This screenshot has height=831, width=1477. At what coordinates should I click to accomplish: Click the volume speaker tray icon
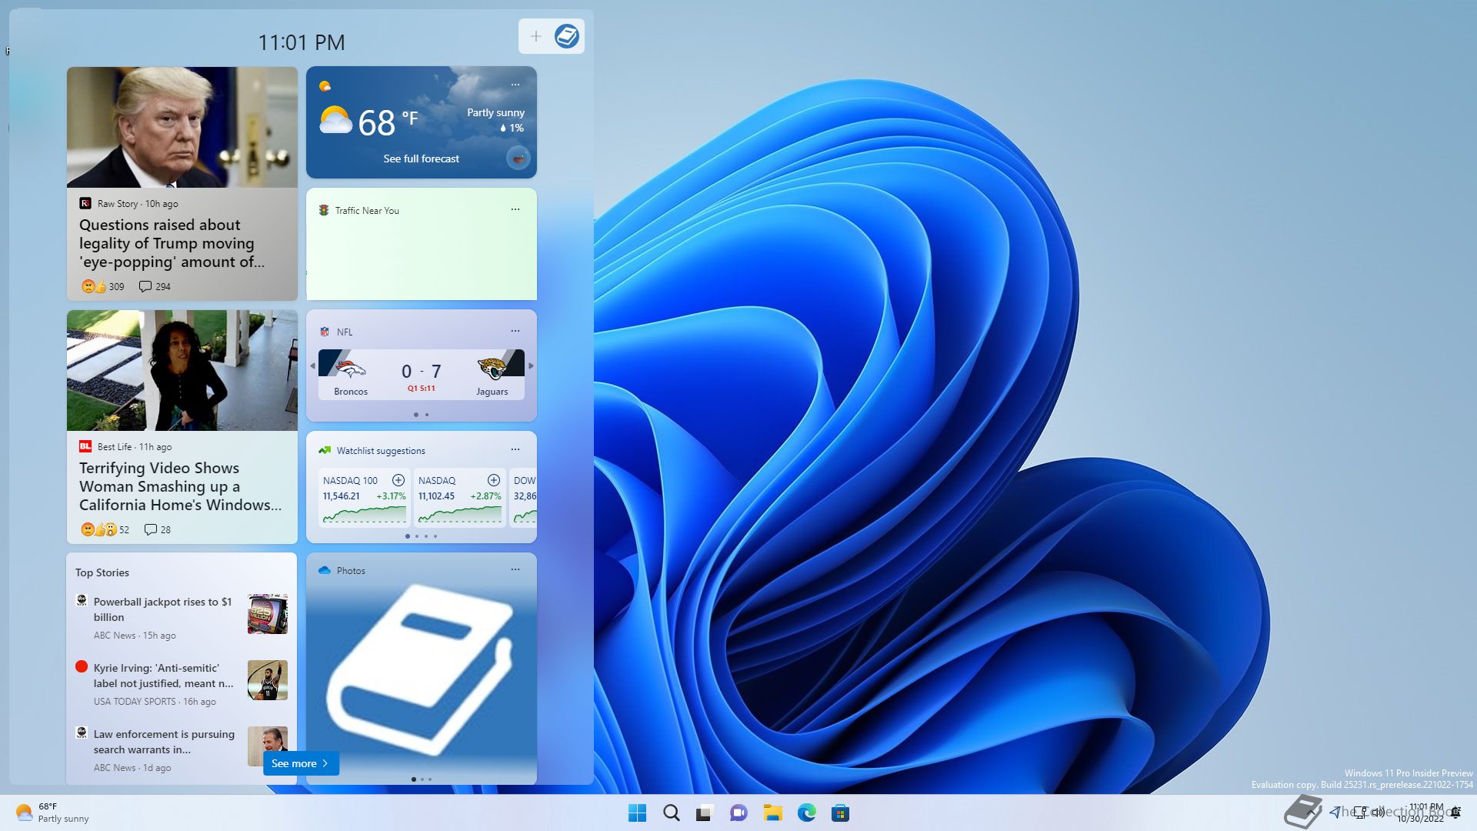(x=1378, y=812)
